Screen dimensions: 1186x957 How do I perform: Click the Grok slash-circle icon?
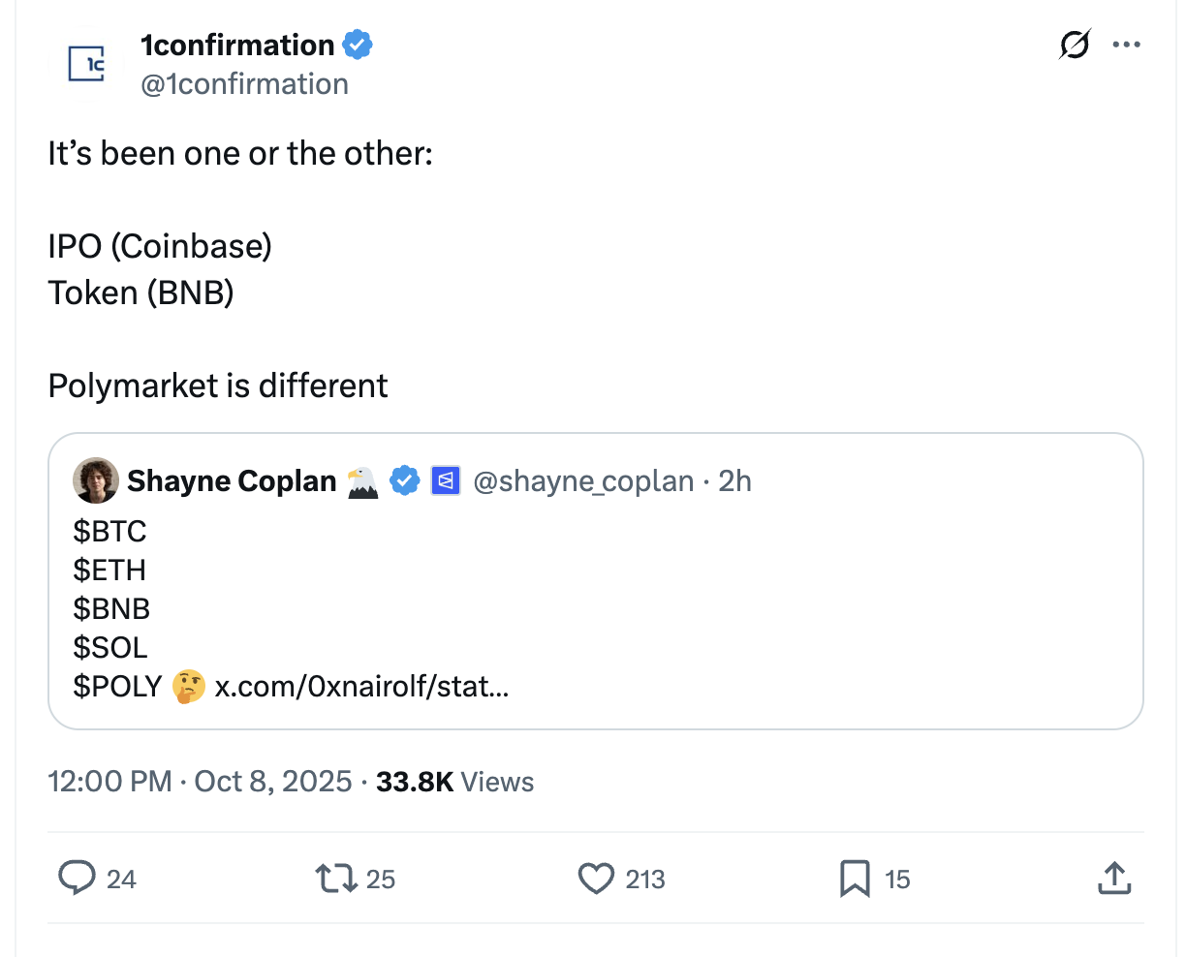pyautogui.click(x=1074, y=45)
